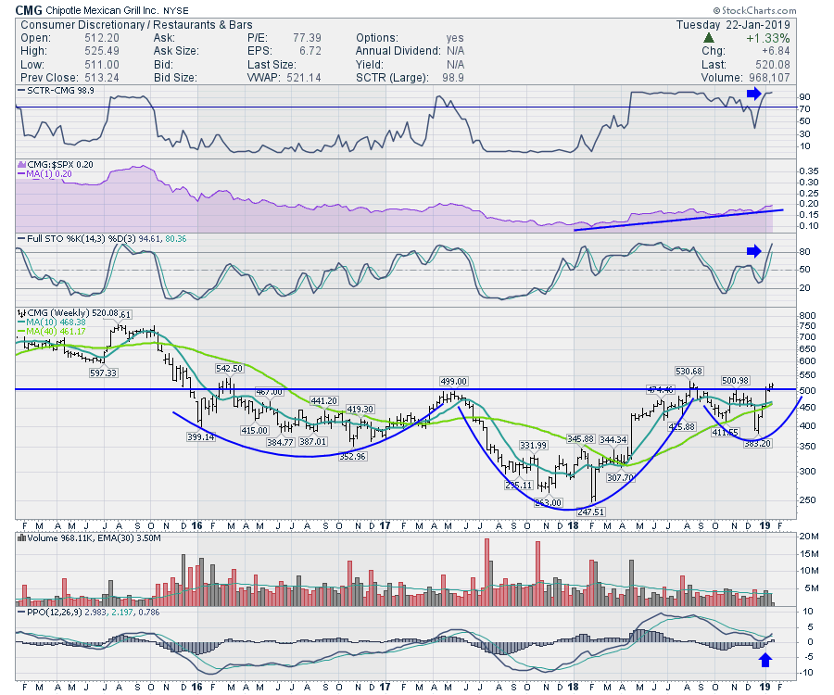Viewport: 834px width, 695px height.
Task: Click the 384.77 price label
Action: tap(280, 442)
